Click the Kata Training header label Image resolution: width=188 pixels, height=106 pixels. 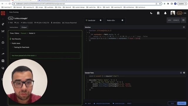coord(14,12)
